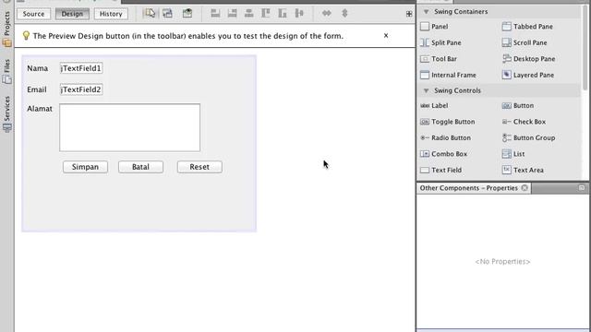Close the Properties tab
This screenshot has width=591, height=332.
(x=525, y=188)
